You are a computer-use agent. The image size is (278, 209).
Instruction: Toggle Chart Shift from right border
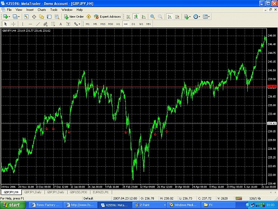click(177, 16)
